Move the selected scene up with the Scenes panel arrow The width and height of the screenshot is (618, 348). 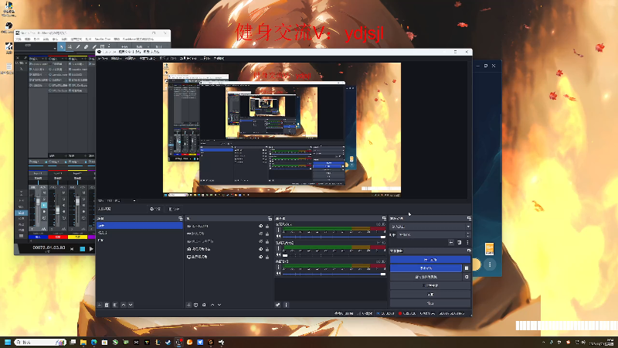(x=124, y=305)
